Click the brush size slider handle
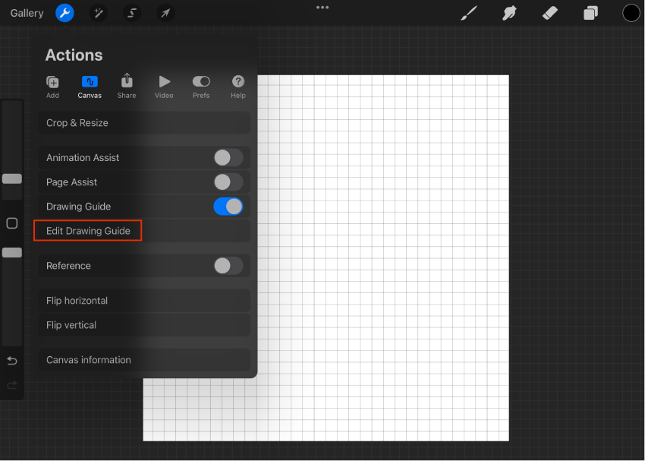The width and height of the screenshot is (645, 461). click(x=12, y=178)
